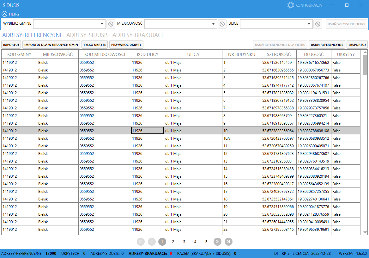369x258 pixels.
Task: Go to next page arrow icon
Action: tap(217, 242)
